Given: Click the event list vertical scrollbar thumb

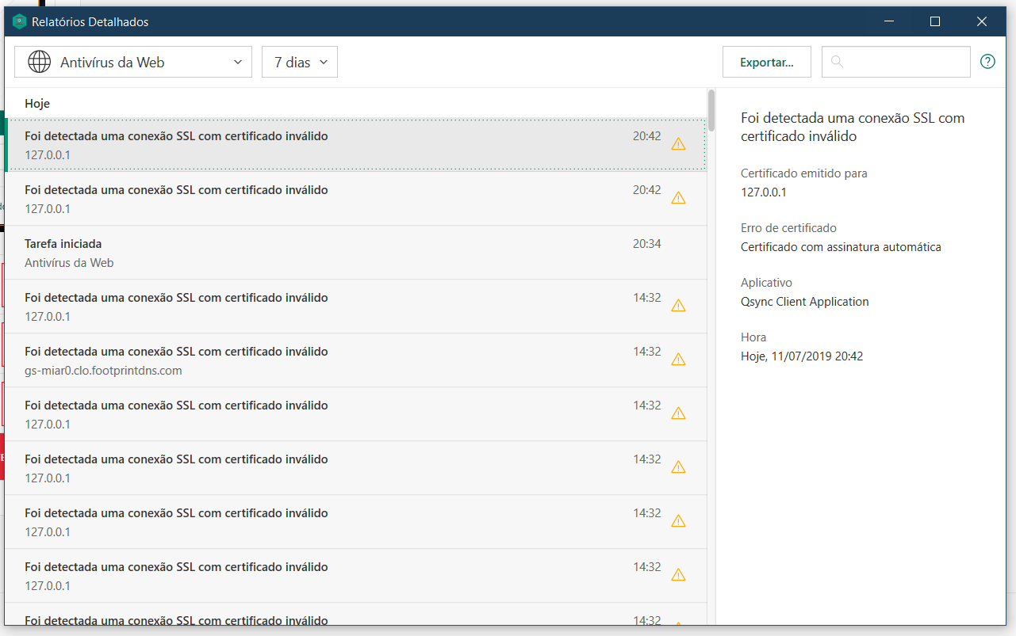Looking at the screenshot, I should [711, 111].
